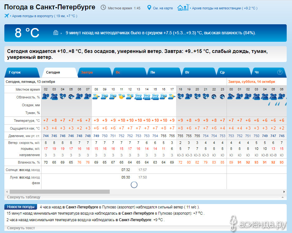The width and height of the screenshot is (292, 233).
Task: Open the Вс forecast tab
Action: (x=118, y=72)
